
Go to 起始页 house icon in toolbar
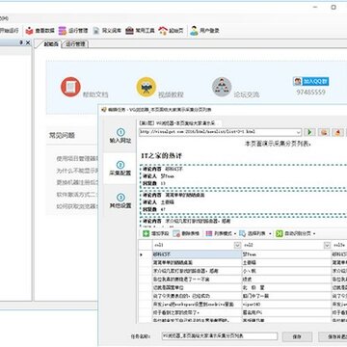tap(163, 31)
